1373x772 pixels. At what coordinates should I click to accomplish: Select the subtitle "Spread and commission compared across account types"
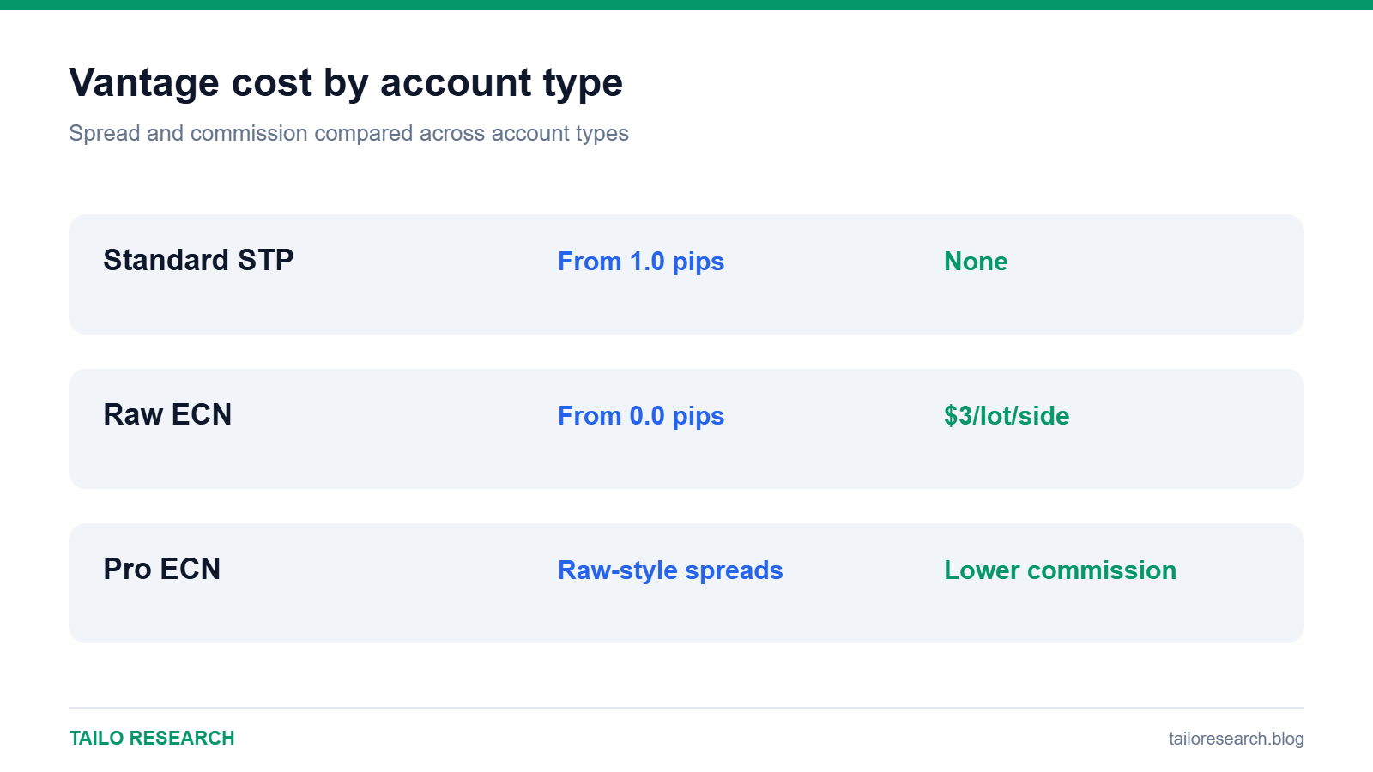(348, 134)
